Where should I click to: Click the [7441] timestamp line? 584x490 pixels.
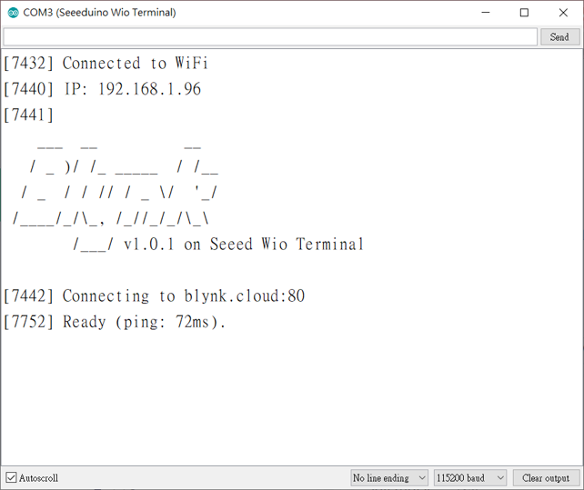[28, 115]
